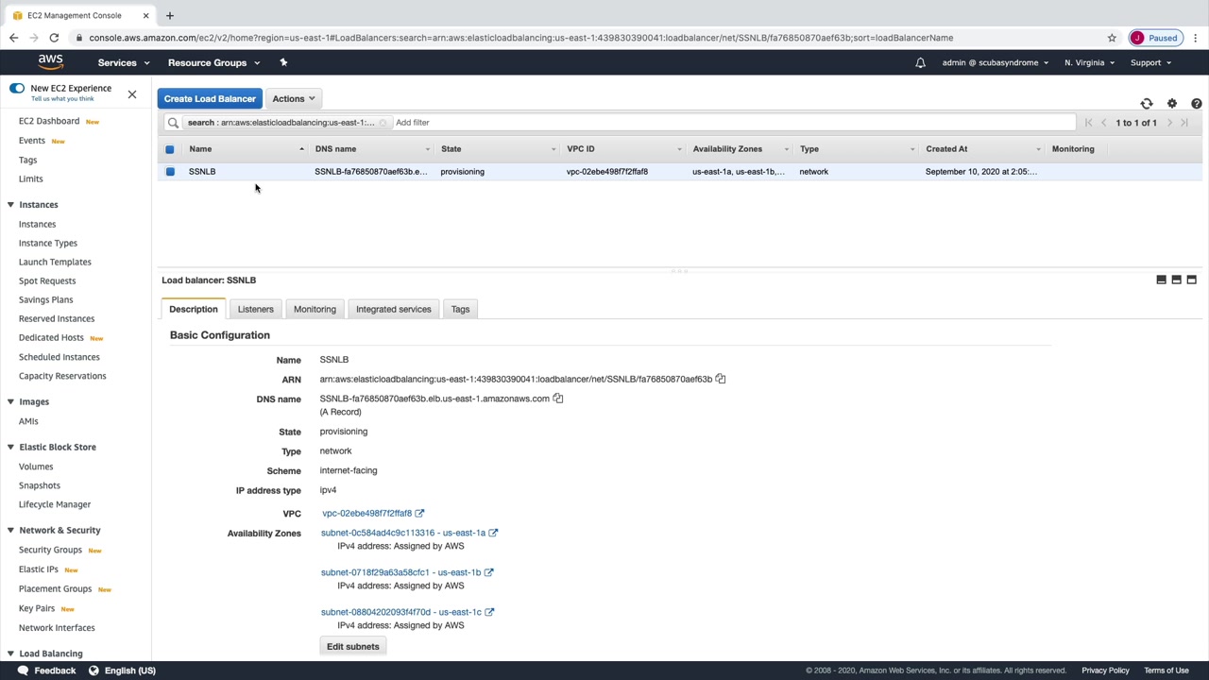This screenshot has height=680, width=1209.
Task: Open us-east-1c subnet external link icon
Action: [489, 612]
